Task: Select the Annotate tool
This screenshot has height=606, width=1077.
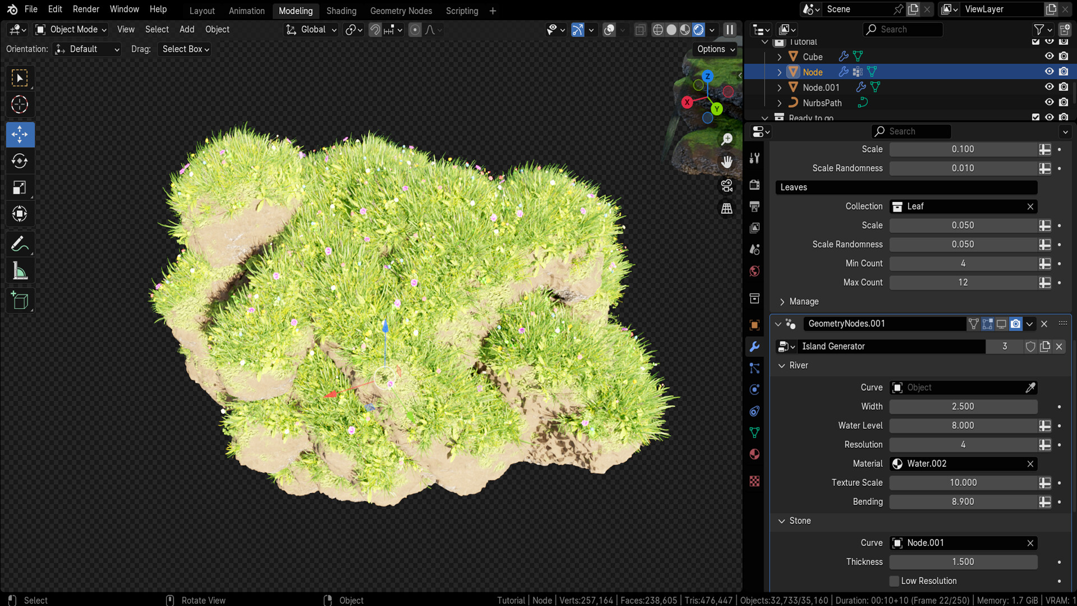Action: click(20, 244)
